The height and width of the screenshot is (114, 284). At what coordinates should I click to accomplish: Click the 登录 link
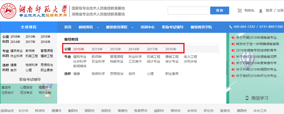[269, 10]
